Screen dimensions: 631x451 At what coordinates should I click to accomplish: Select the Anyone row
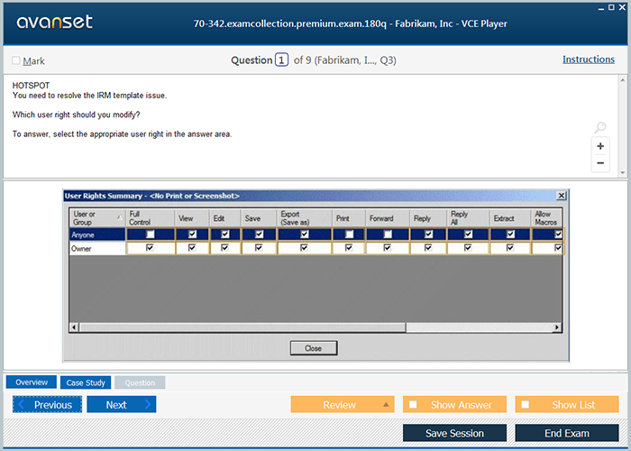(315, 235)
